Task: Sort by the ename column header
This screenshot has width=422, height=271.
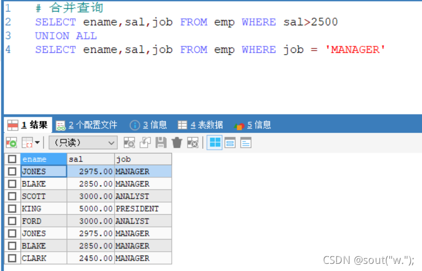Action: pos(44,159)
